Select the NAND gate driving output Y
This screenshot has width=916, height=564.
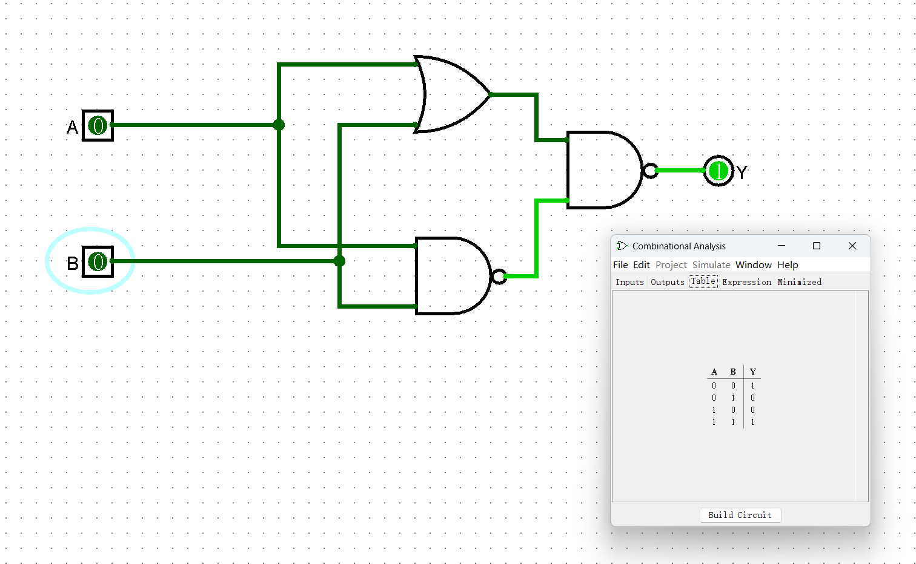tap(603, 170)
